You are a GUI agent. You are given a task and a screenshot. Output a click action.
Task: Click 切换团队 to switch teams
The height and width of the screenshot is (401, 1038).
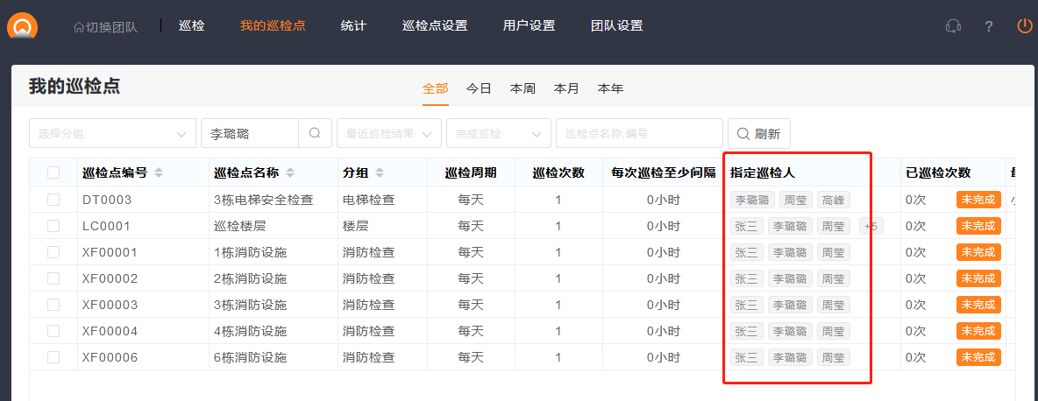[105, 27]
